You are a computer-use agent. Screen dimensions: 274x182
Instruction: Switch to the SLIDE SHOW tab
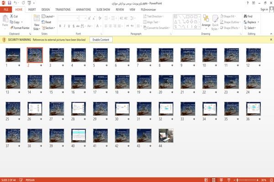(103, 10)
